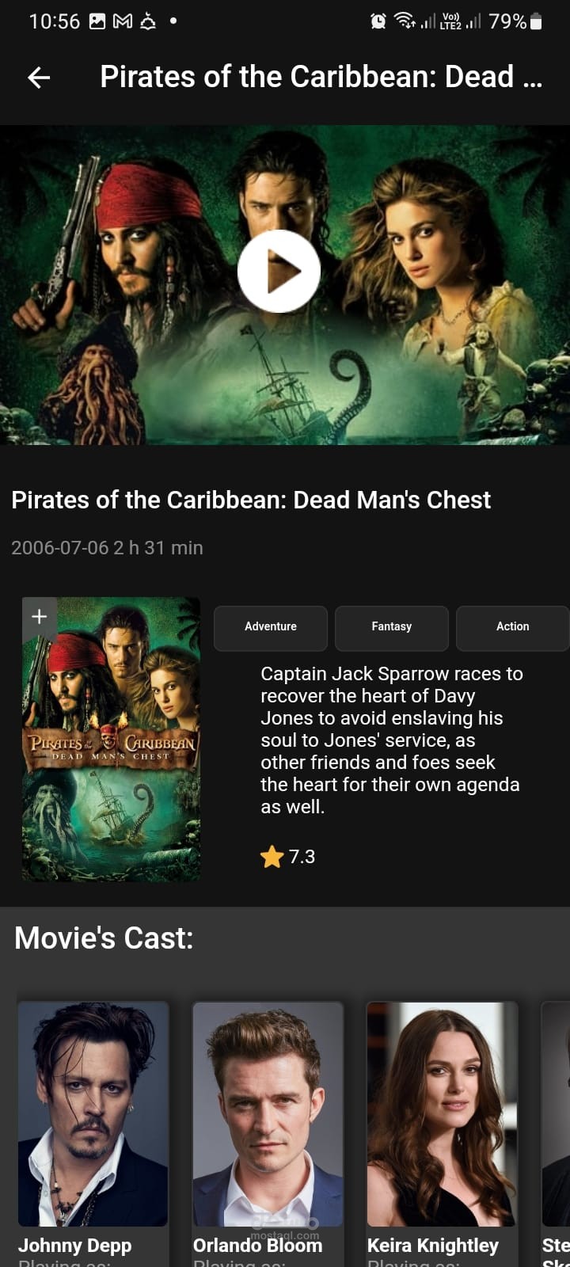Tap the movie synopsis text
The width and height of the screenshot is (570, 1267).
coord(391,740)
